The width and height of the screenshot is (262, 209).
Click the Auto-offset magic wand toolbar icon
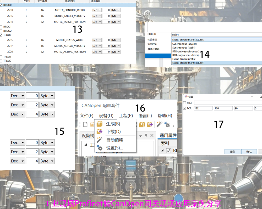click(159, 124)
